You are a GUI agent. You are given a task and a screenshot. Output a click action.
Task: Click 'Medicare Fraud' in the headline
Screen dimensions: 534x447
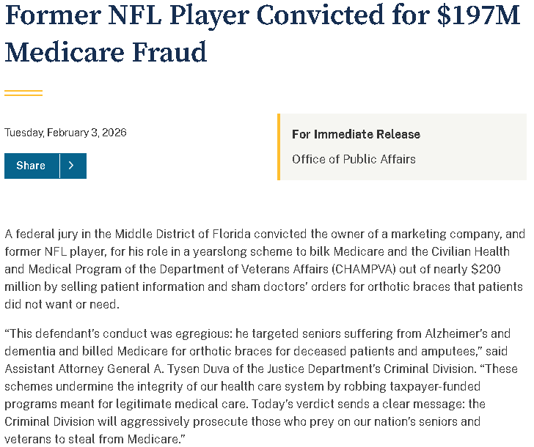point(106,52)
